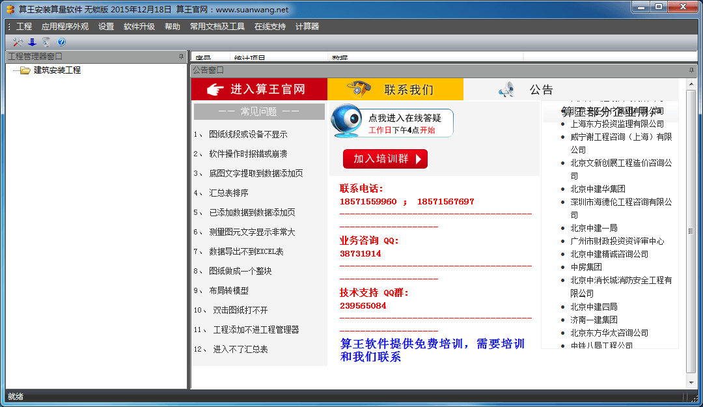This screenshot has width=703, height=407.
Task: Open FAQ 双击图纸打不开
Action: (x=240, y=310)
